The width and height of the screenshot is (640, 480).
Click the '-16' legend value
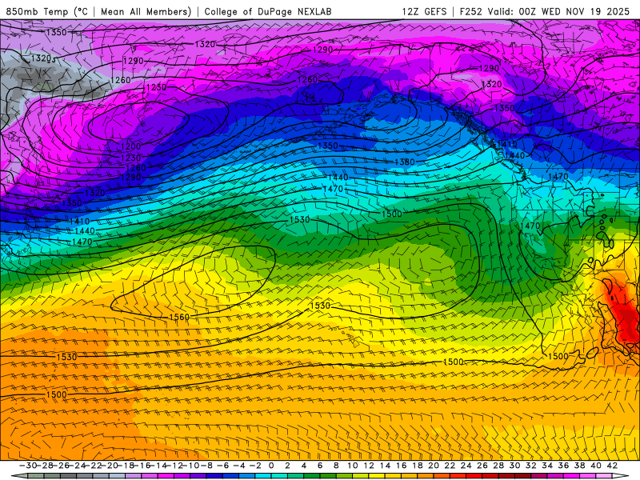(x=142, y=466)
